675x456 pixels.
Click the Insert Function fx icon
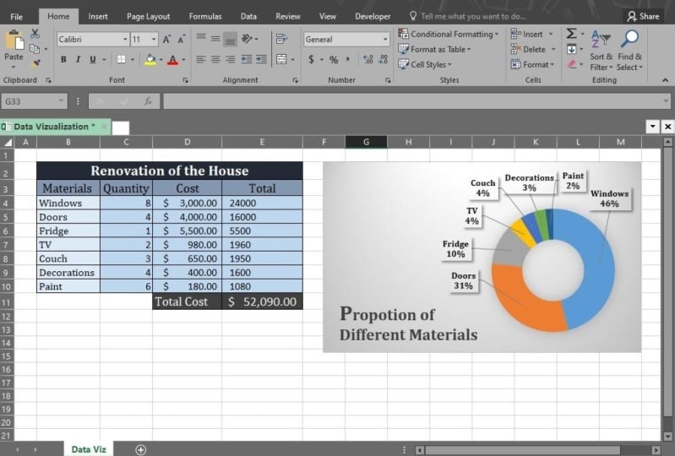[148, 101]
